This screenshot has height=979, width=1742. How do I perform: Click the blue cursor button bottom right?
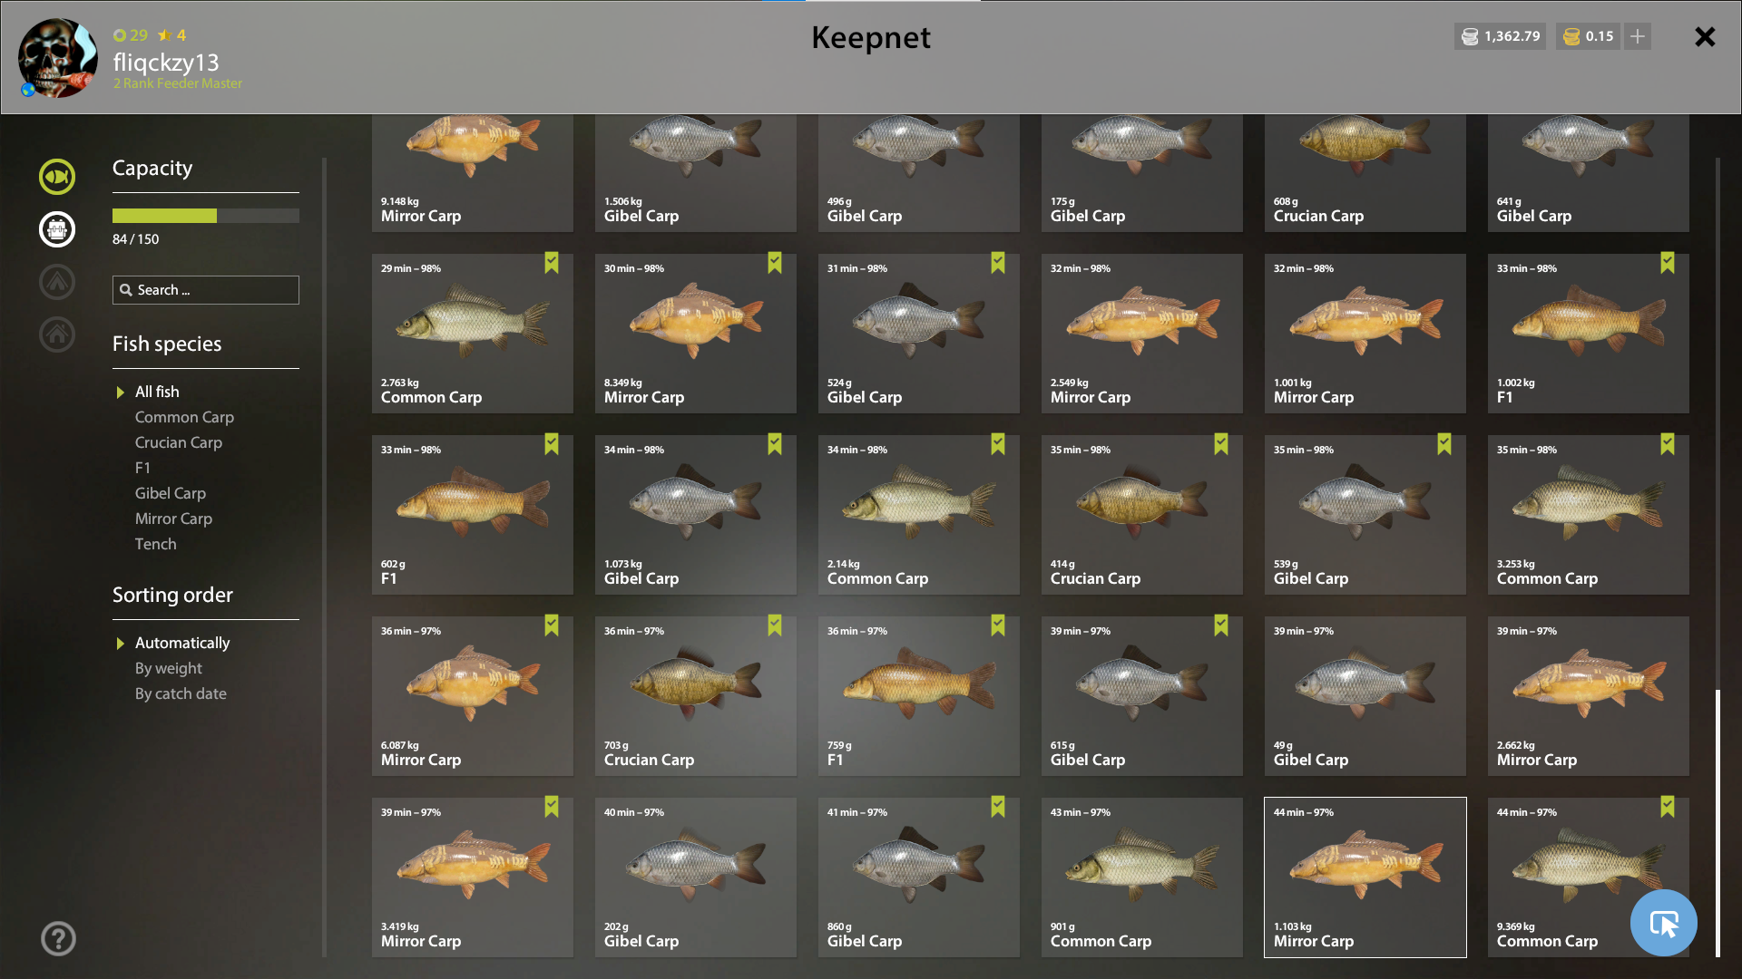pos(1663,923)
